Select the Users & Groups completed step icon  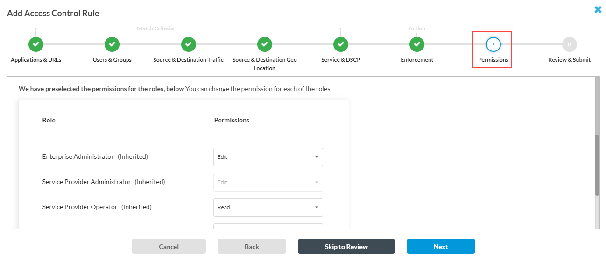[112, 44]
